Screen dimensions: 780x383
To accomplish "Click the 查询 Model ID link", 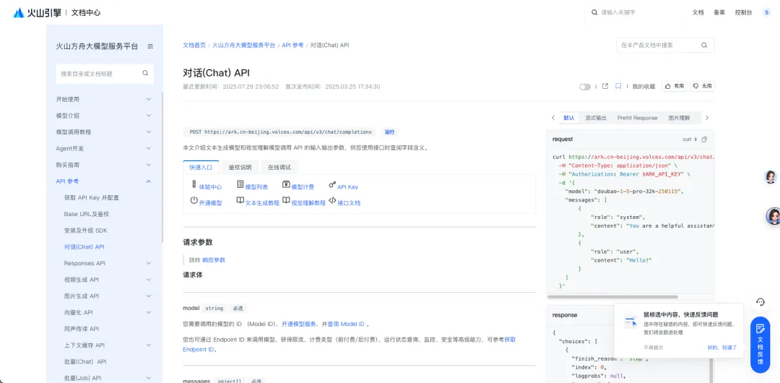I will tap(346, 324).
